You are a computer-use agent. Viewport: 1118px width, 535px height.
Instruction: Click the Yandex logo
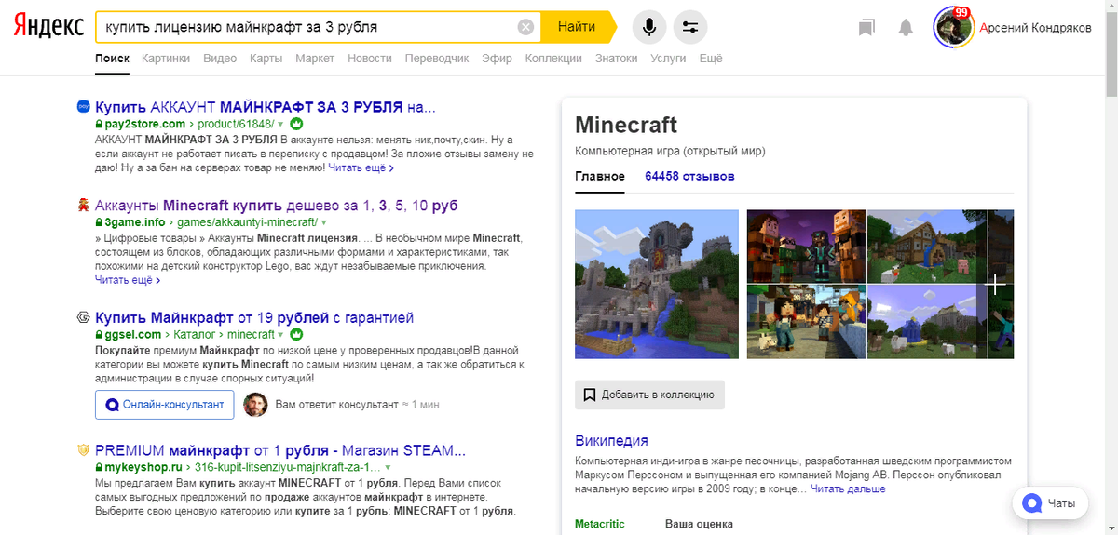[x=49, y=26]
